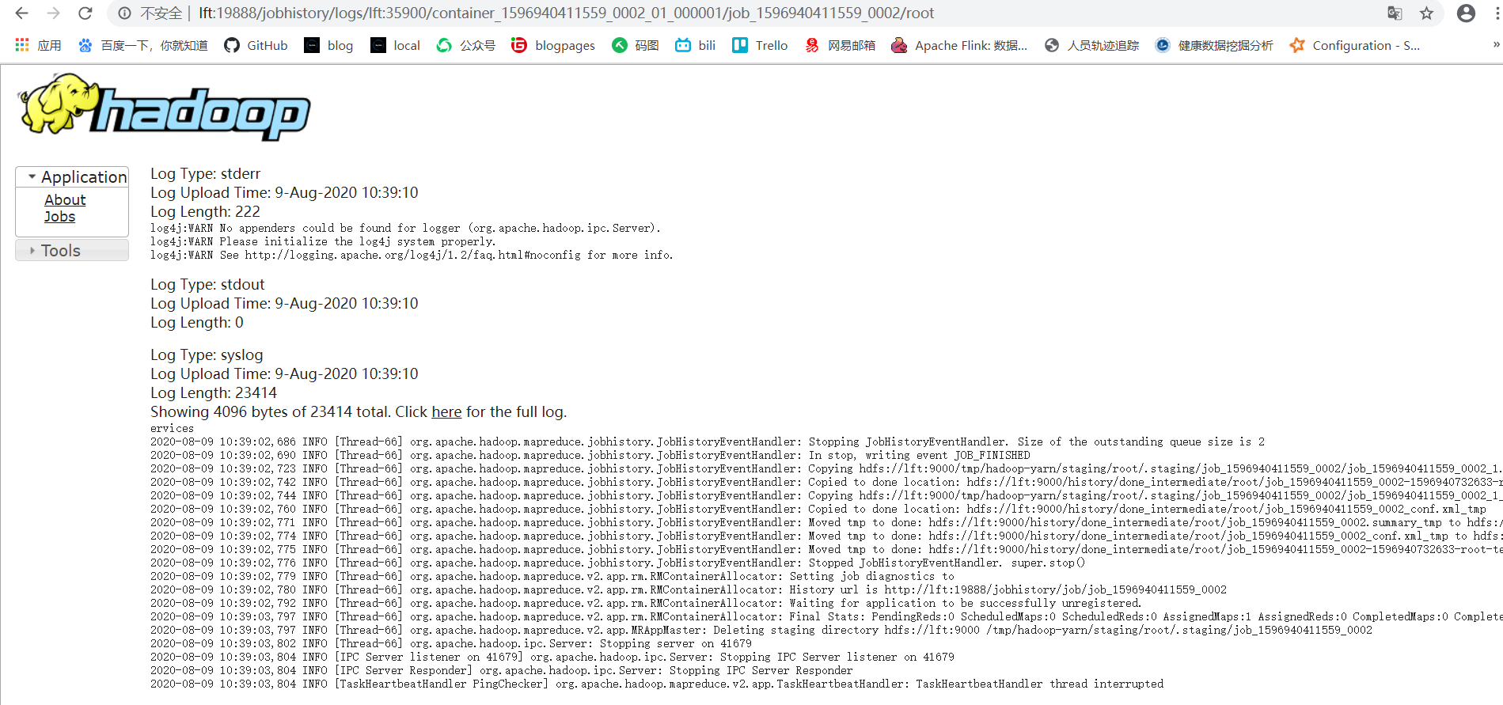The image size is (1503, 705).
Task: Click the 'Stopping IPC Server listener' log line
Action: pyautogui.click(x=552, y=658)
